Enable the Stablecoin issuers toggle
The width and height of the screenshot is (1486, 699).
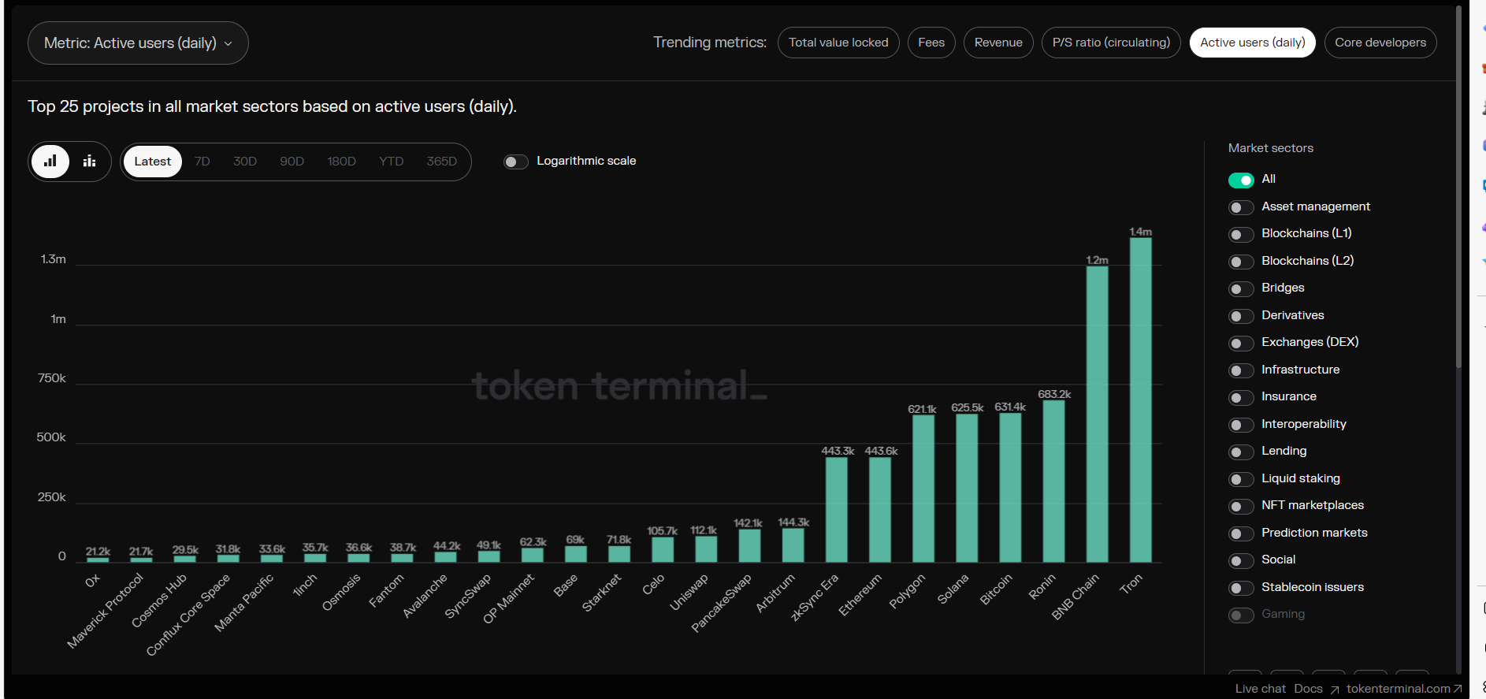pyautogui.click(x=1241, y=589)
